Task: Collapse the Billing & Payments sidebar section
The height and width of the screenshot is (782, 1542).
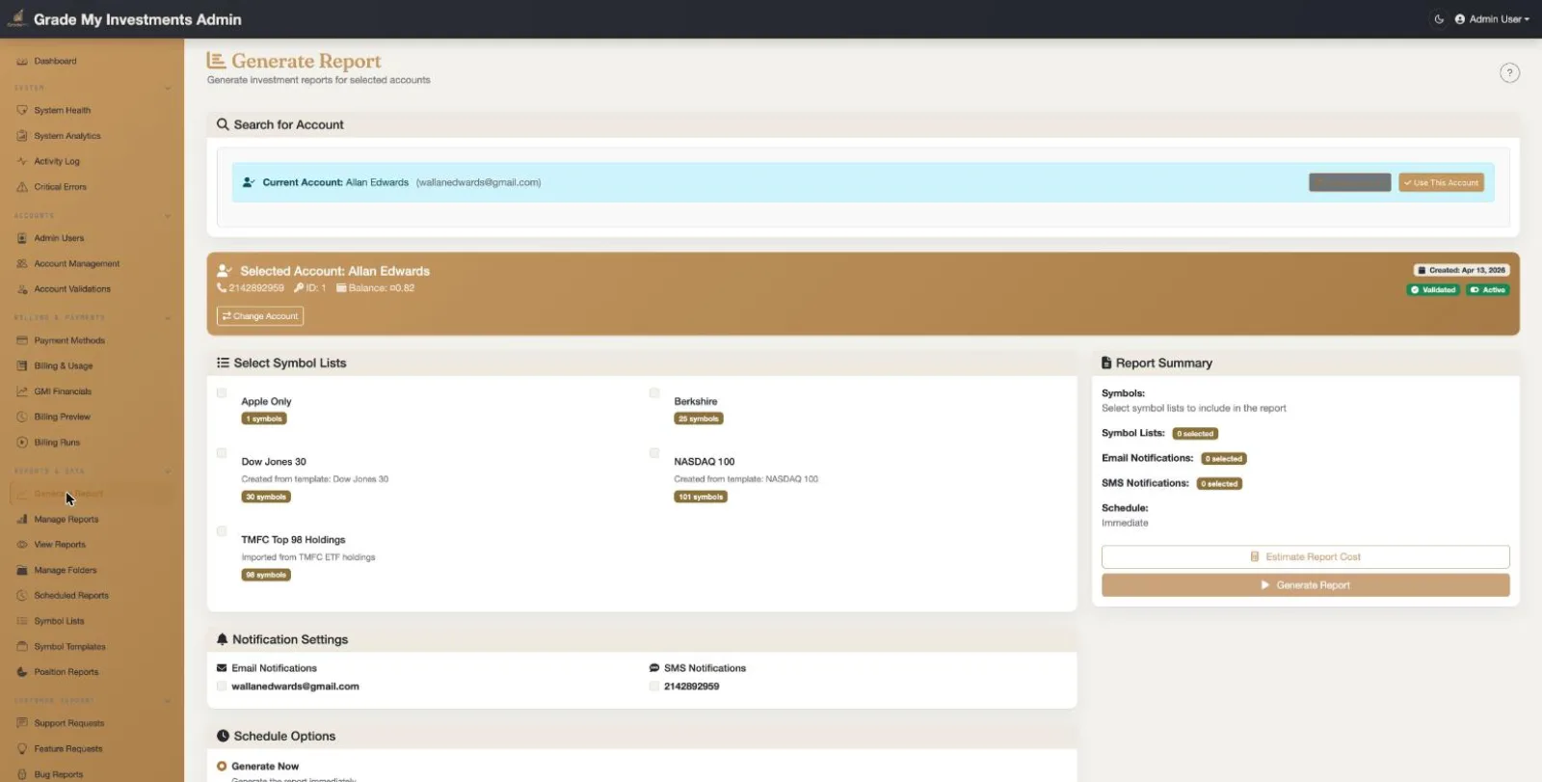Action: 168,318
